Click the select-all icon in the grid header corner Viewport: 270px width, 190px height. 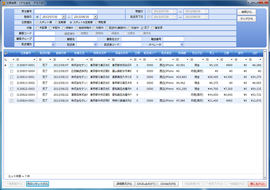point(6,53)
